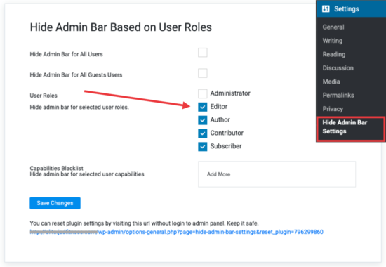Navigate to Media settings
Screen dimensions: 386x267
coord(331,82)
